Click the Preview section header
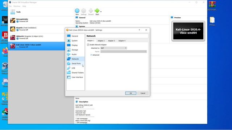Image resolution: width=232 pixels, height=130 pixels. (177, 18)
